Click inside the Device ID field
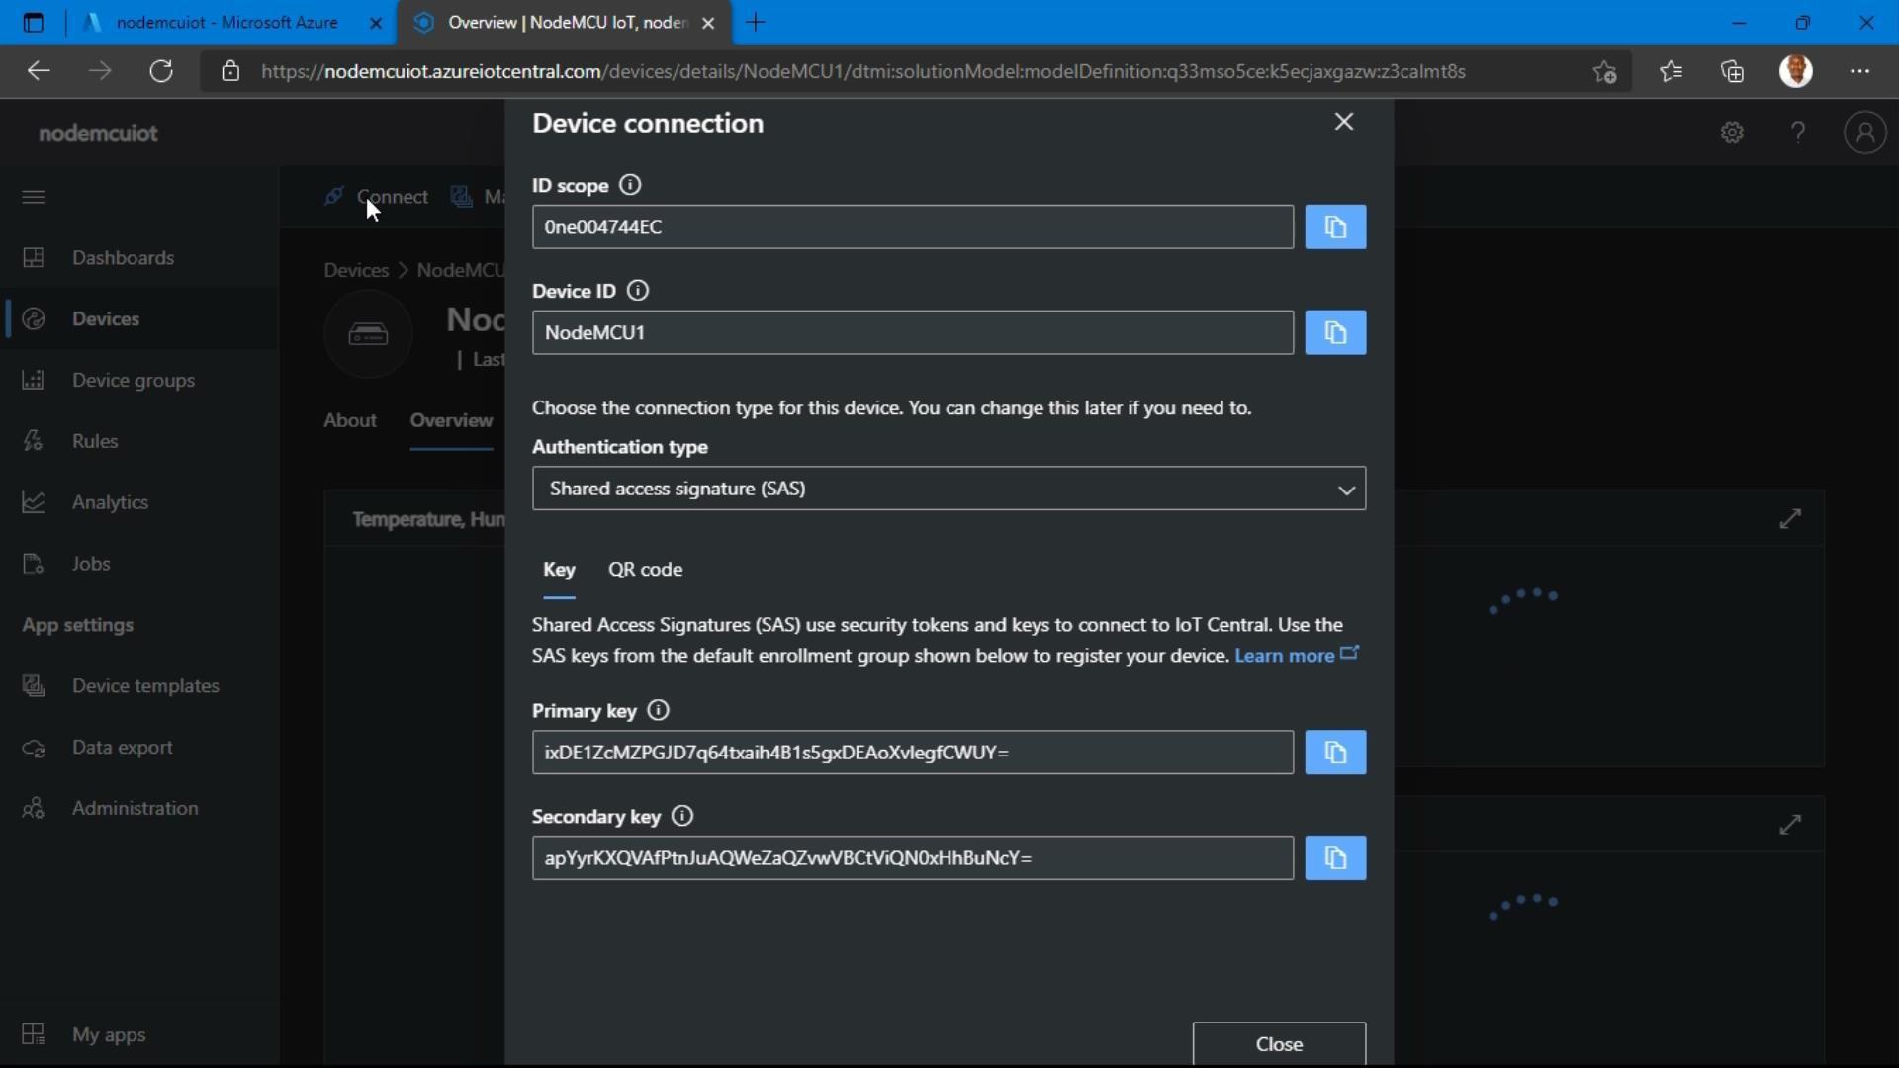Image resolution: width=1899 pixels, height=1068 pixels. 912,332
